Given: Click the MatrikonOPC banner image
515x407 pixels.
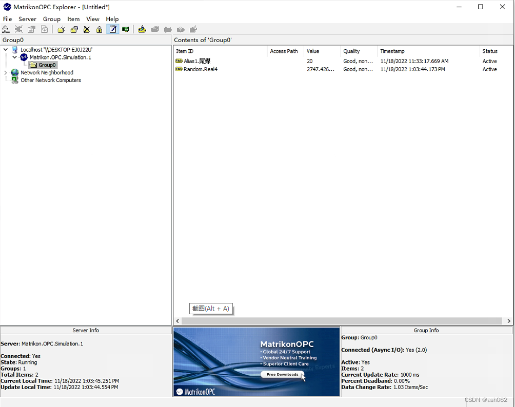Looking at the screenshot, I should click(x=256, y=362).
